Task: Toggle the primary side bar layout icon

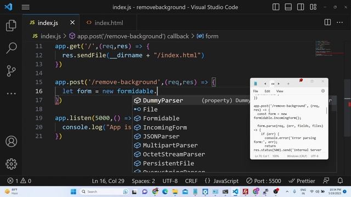Action: click(276, 7)
